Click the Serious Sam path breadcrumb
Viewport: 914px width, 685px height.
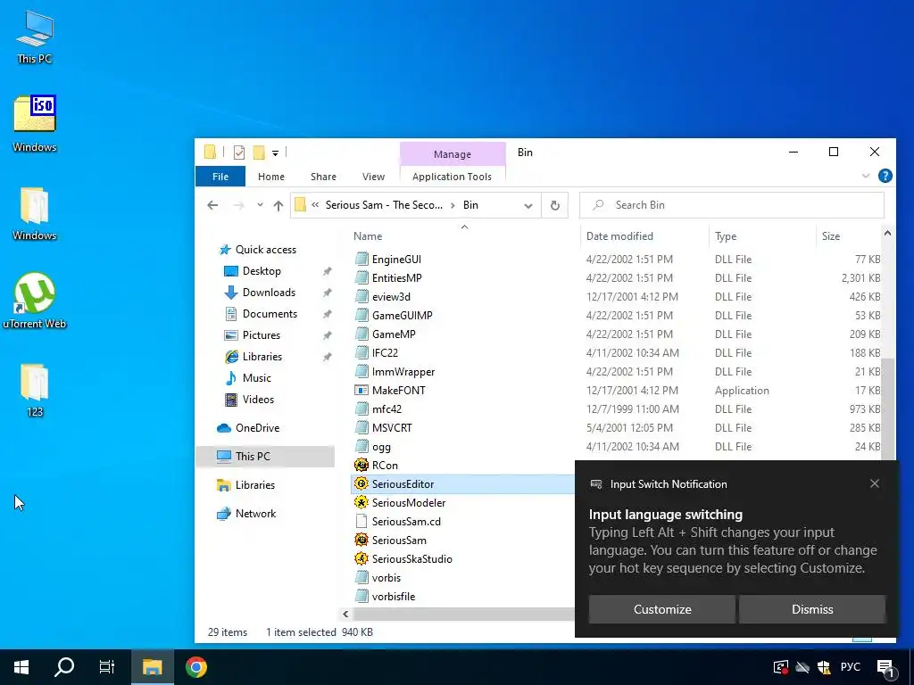pyautogui.click(x=384, y=205)
